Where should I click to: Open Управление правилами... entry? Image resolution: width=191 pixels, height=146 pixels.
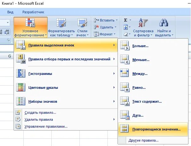coord(66,126)
